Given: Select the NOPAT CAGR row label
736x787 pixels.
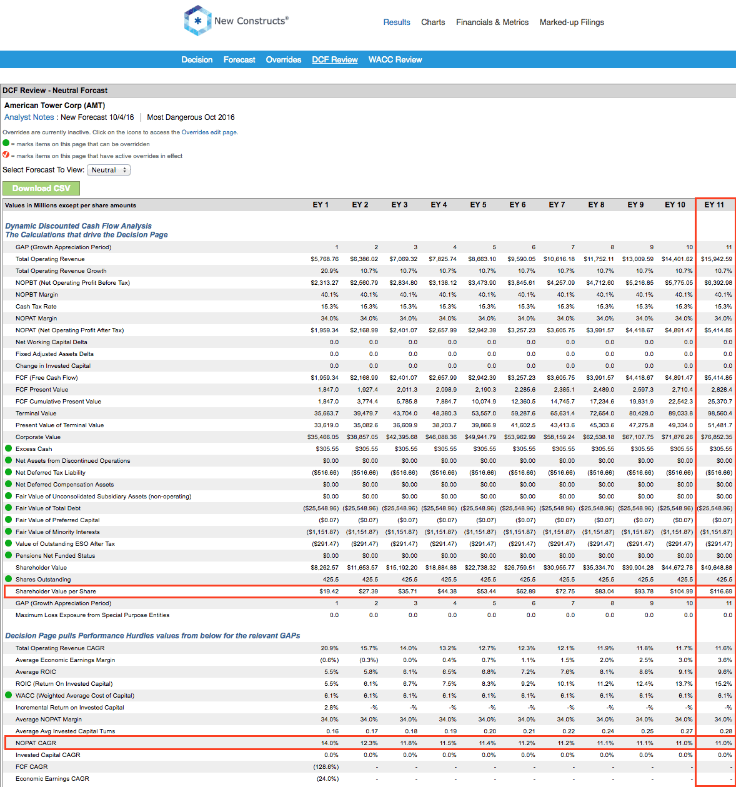Looking at the screenshot, I should [36, 743].
